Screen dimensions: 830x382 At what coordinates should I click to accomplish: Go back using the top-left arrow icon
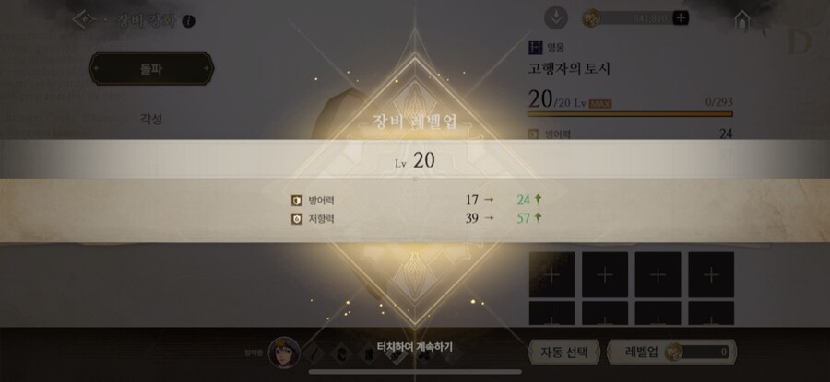[84, 20]
